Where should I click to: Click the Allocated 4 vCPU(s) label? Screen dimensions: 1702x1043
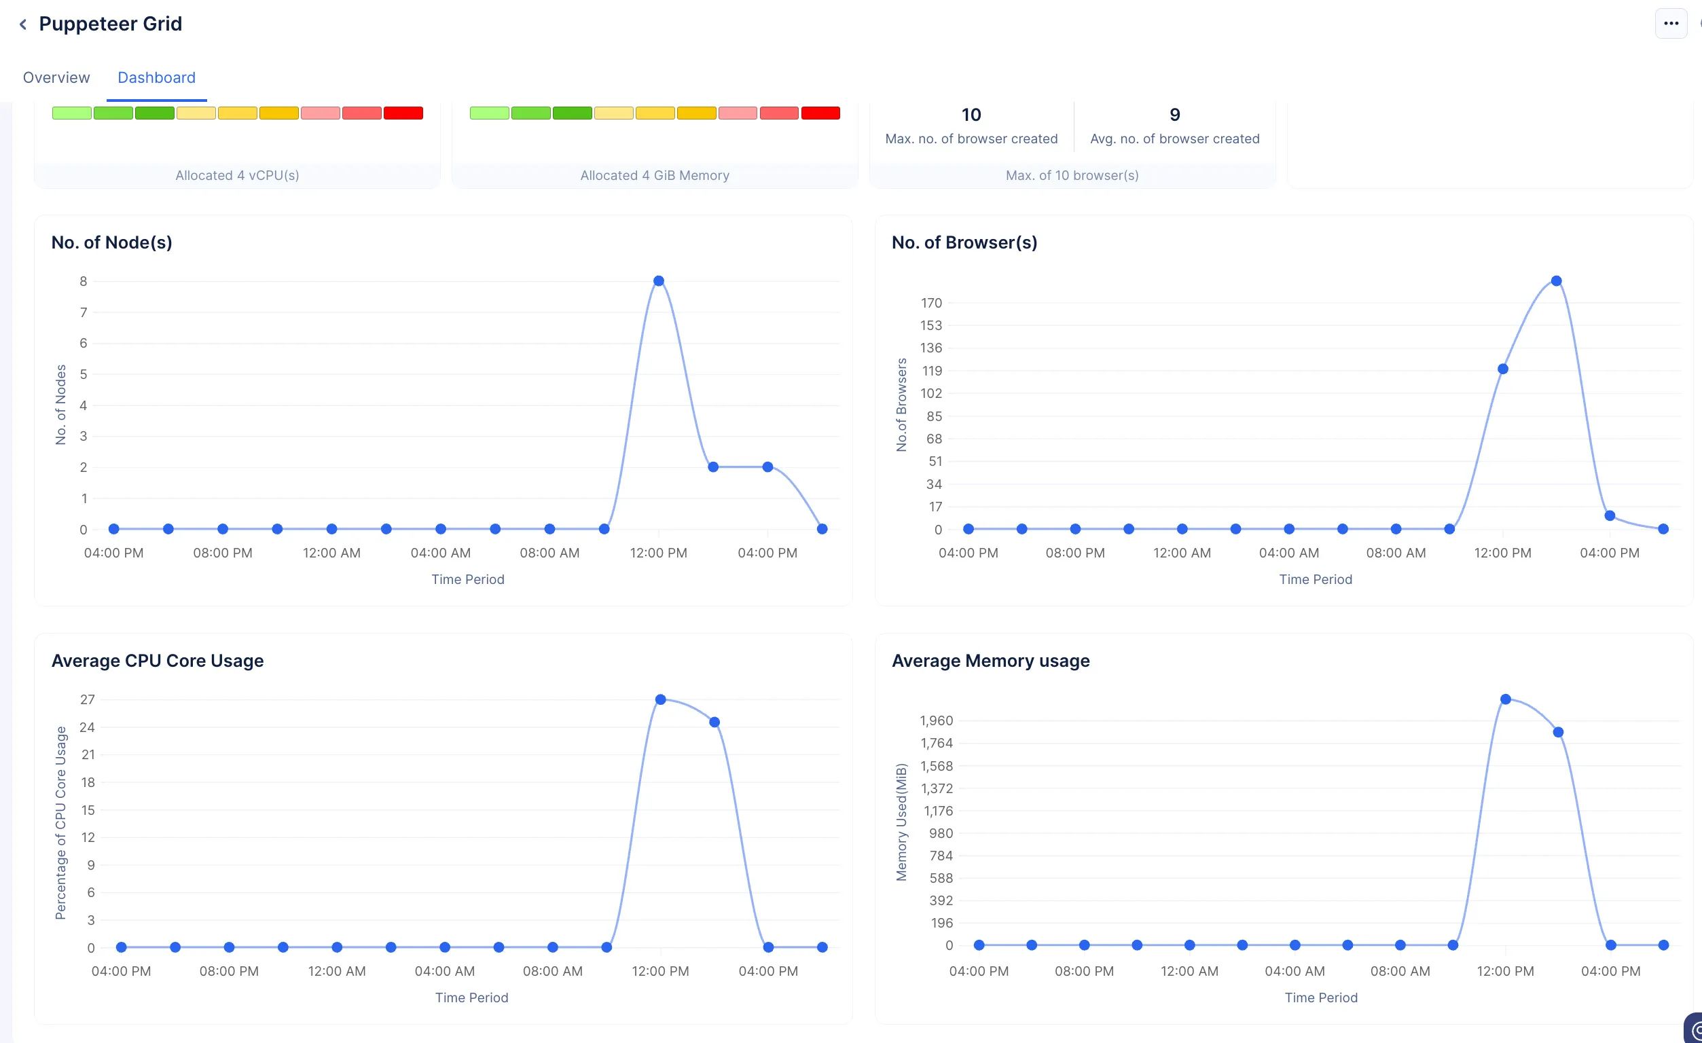[237, 175]
